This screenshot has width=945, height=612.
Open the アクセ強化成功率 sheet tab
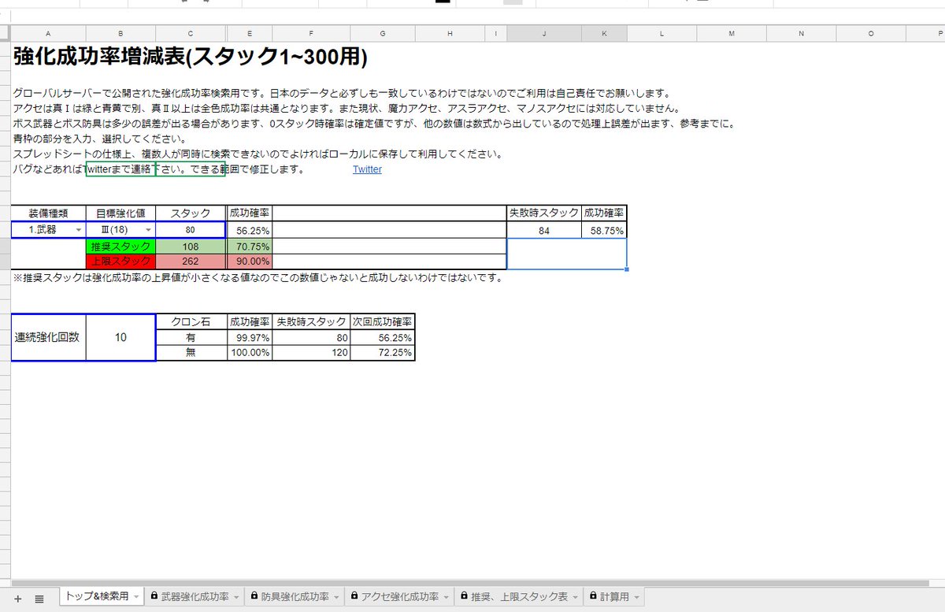pos(400,597)
